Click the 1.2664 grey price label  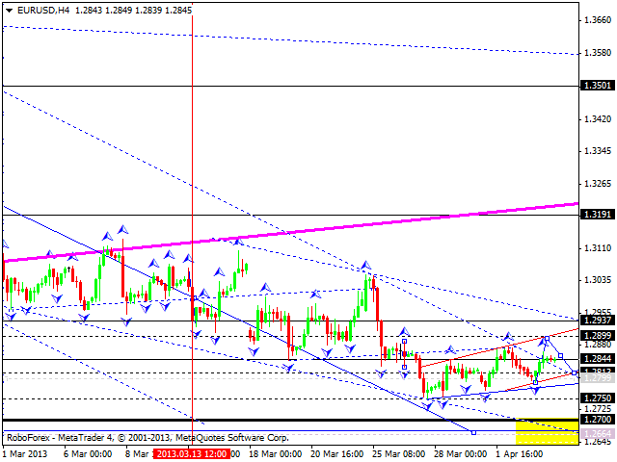coord(596,434)
